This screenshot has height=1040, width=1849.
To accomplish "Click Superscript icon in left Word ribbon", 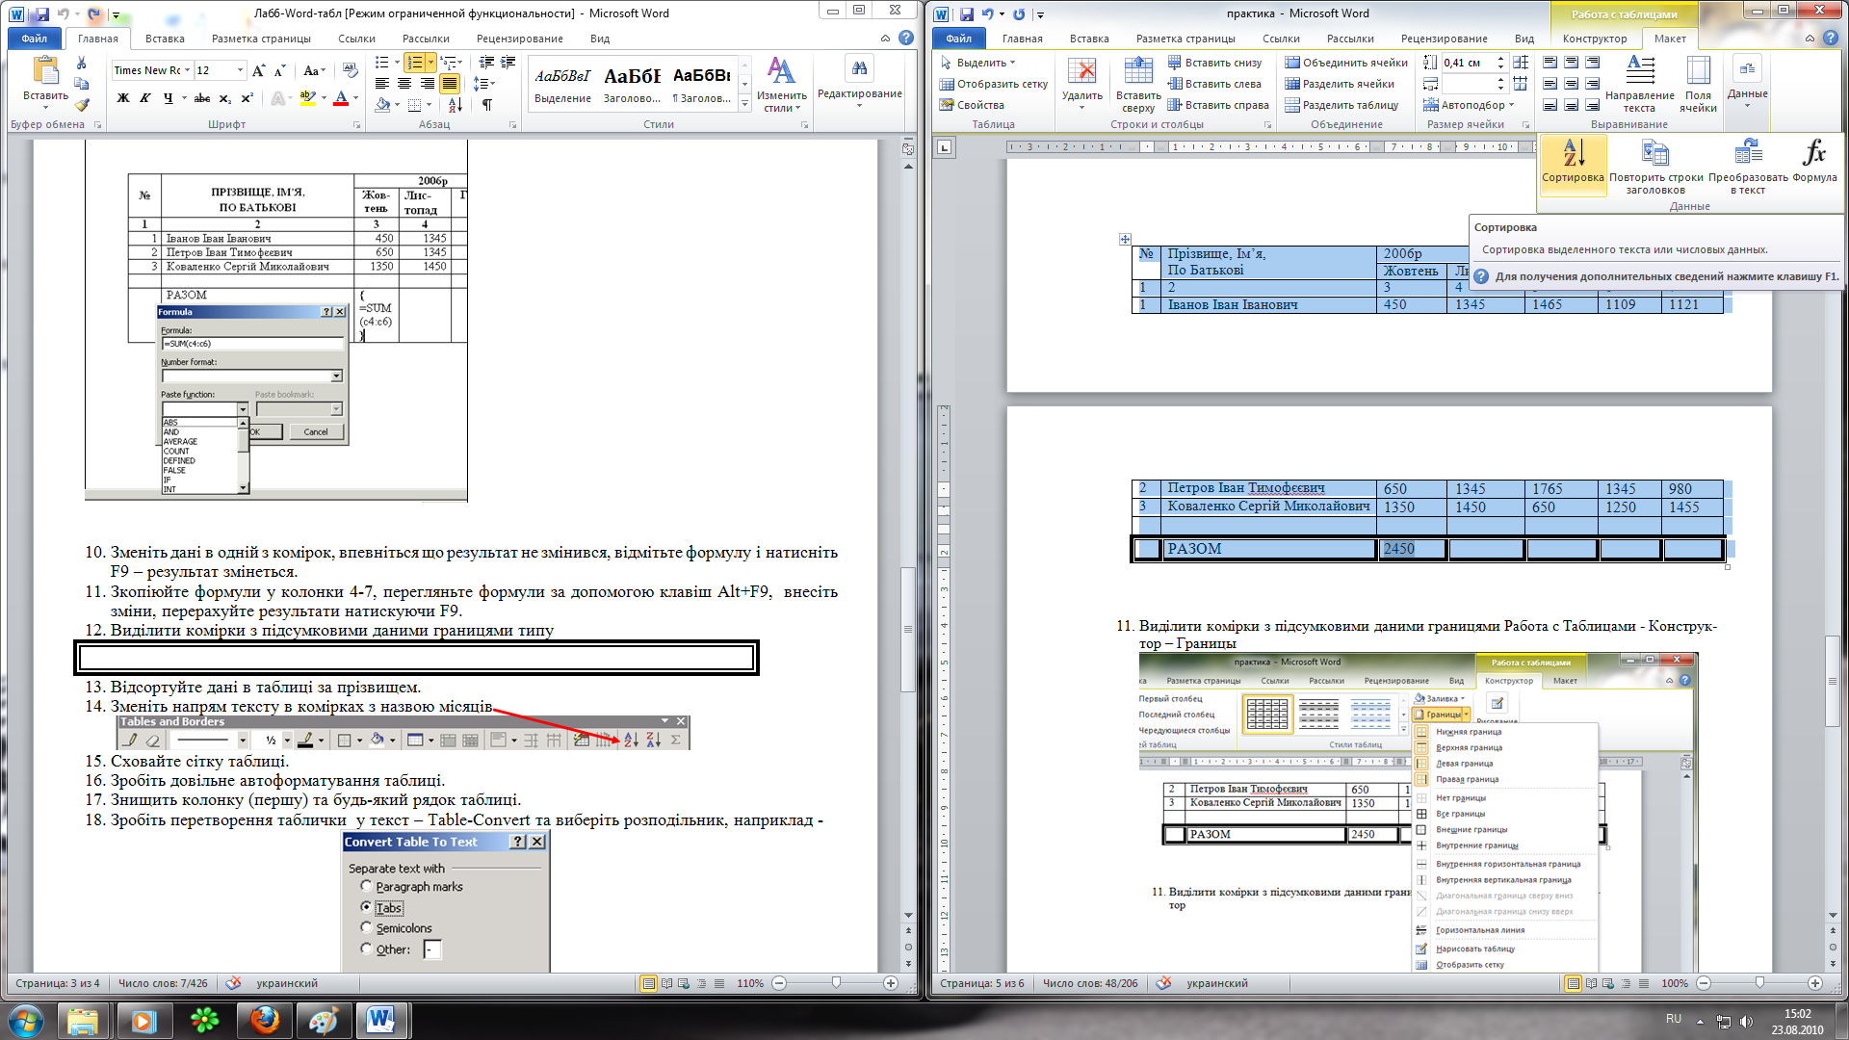I will tap(247, 98).
